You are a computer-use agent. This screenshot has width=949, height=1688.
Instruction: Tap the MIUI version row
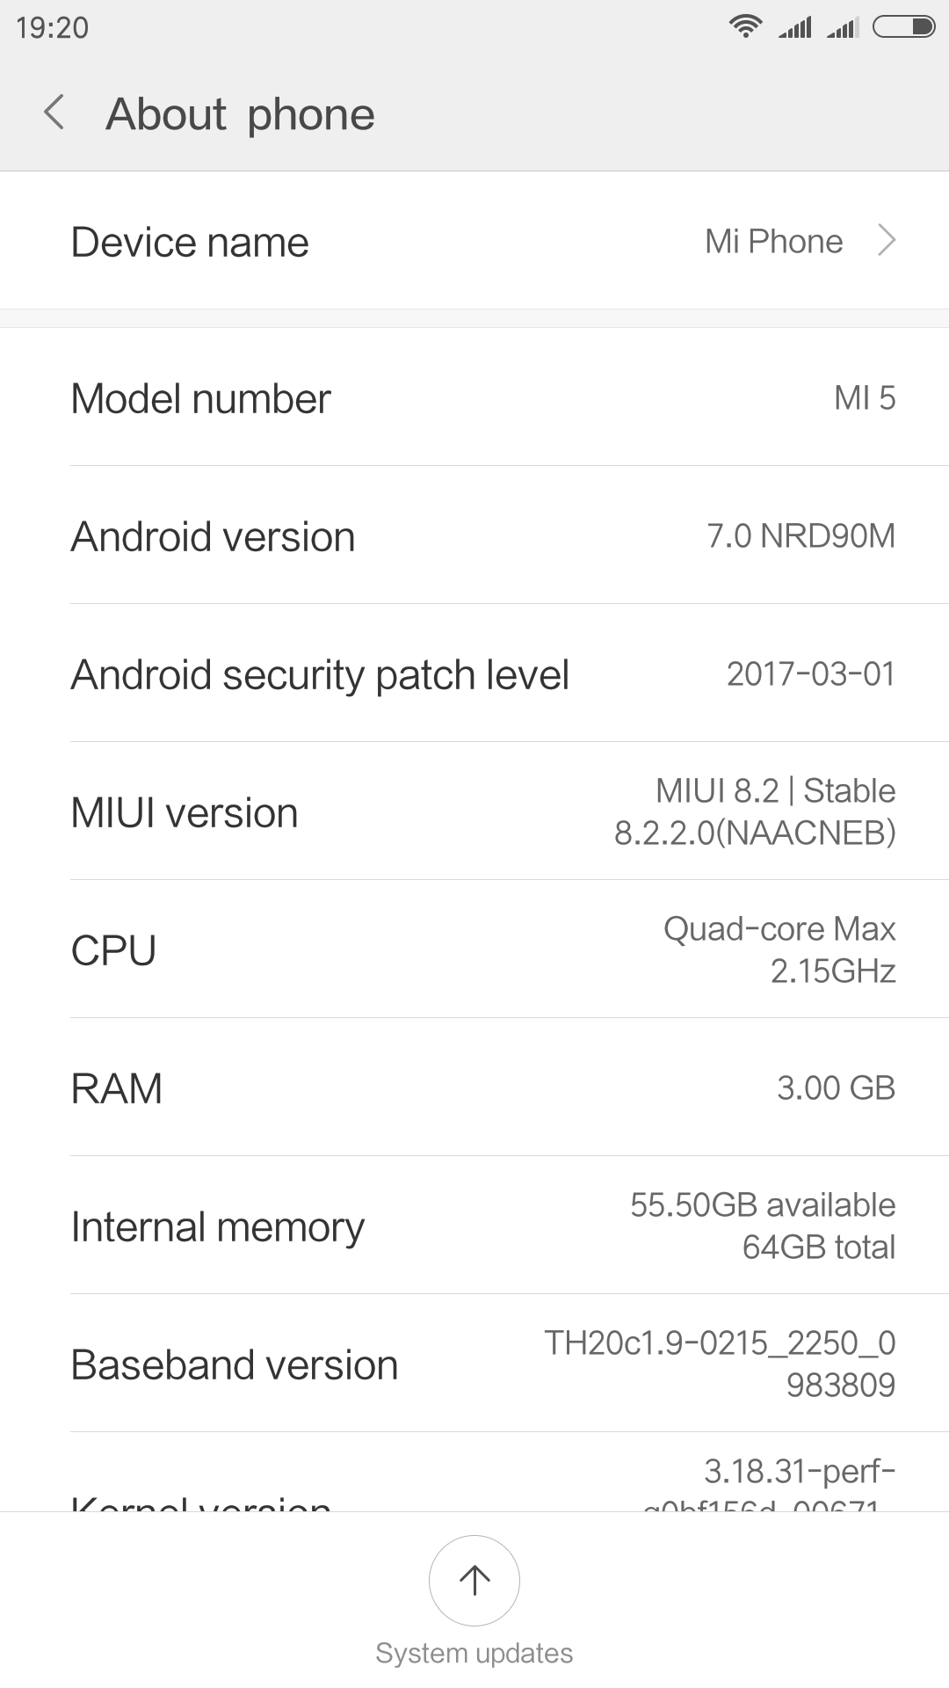coord(474,812)
